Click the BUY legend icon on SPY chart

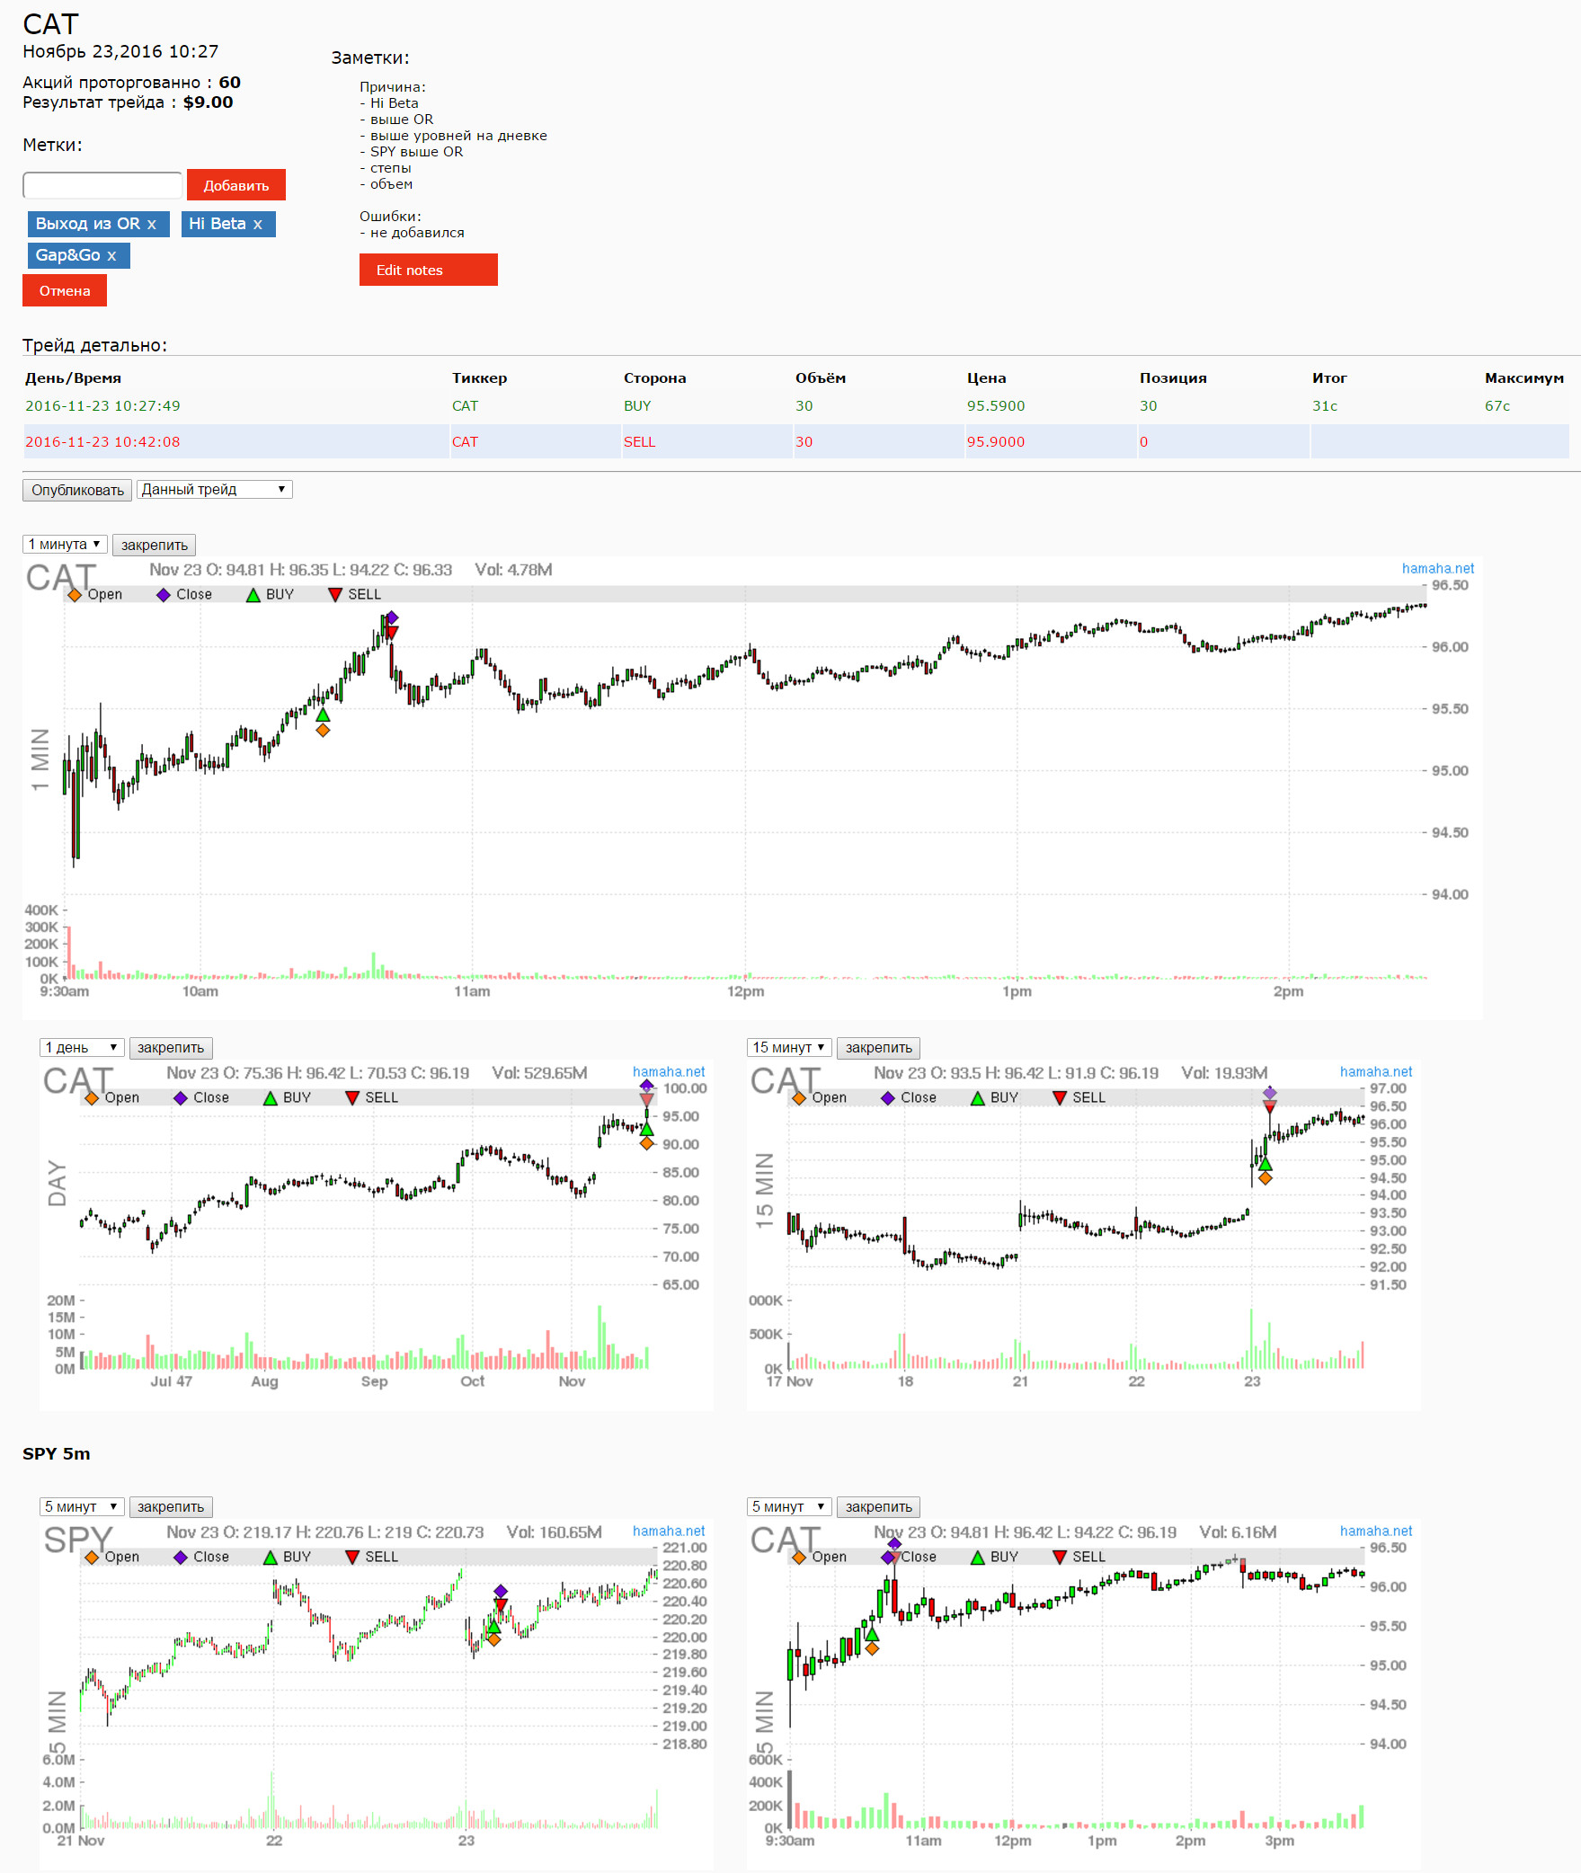point(271,1558)
